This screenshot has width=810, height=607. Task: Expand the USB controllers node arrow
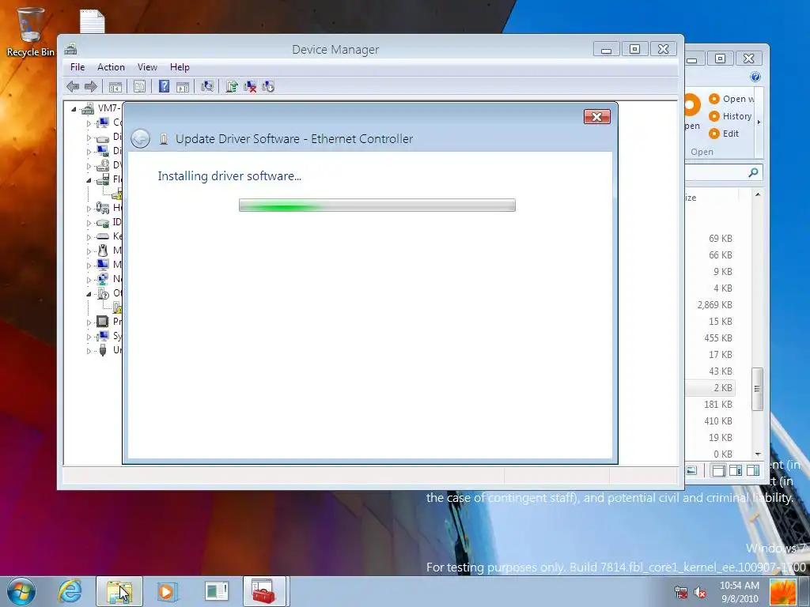89,351
